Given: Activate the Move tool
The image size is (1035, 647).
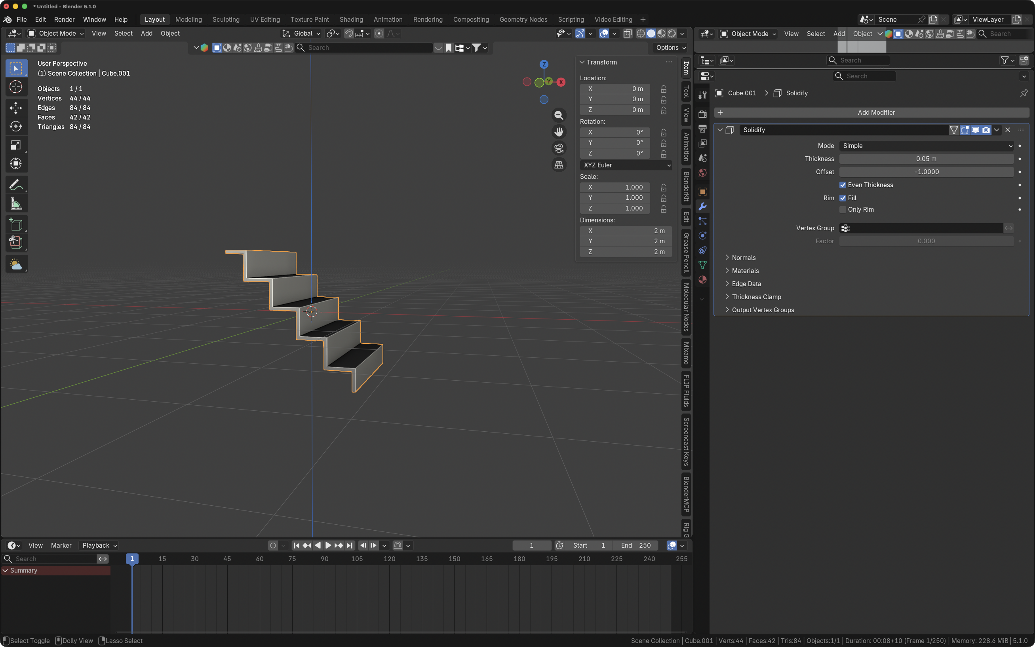Looking at the screenshot, I should (16, 107).
